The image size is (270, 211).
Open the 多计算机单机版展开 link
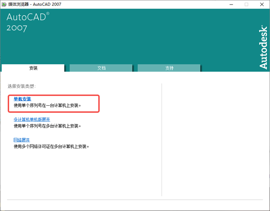32,119
